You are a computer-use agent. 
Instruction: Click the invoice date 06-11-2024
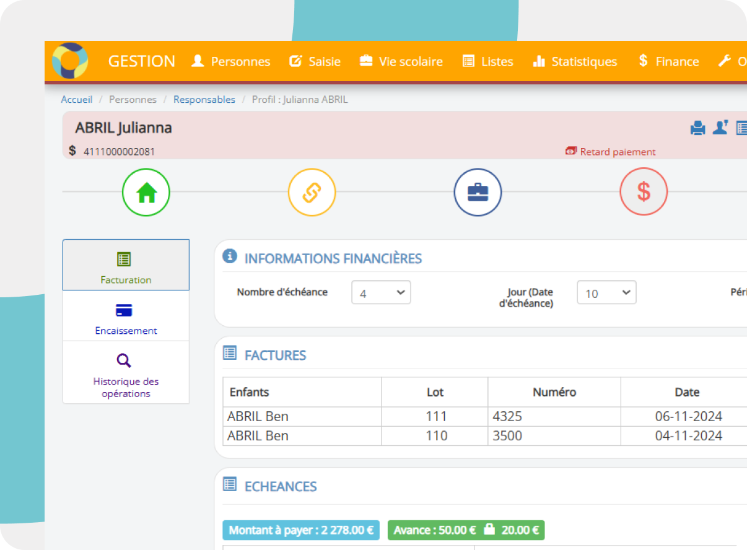[689, 416]
